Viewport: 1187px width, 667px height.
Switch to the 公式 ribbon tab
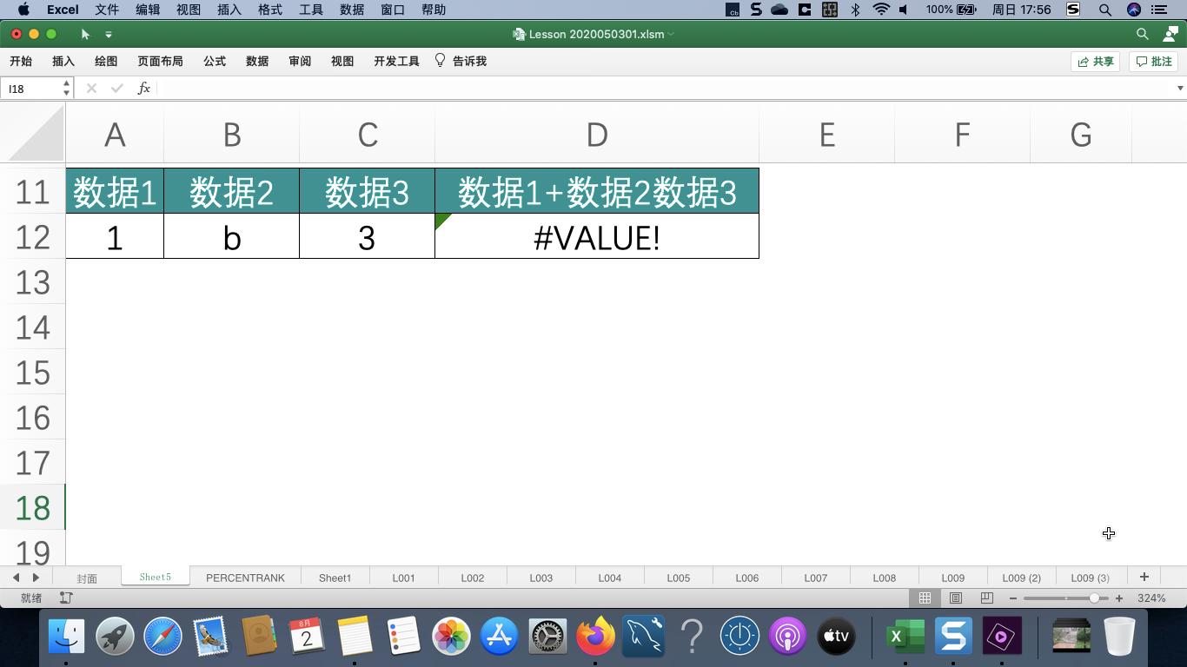(x=214, y=61)
